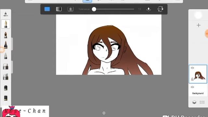Viewport: 208px width, 117px height.
Task: Tap the upper brush palette side handle
Action: [12, 44]
